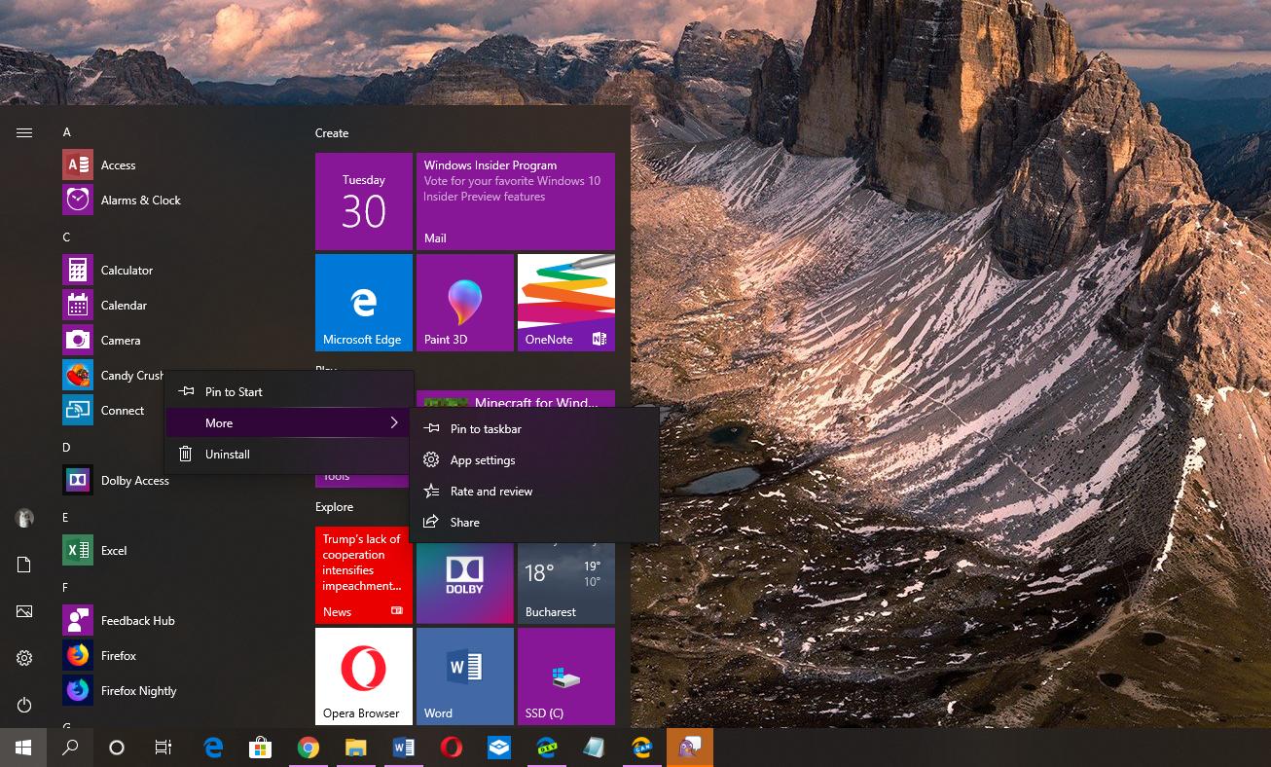This screenshot has height=767, width=1271.
Task: Open Pictures from Start sidebar
Action: click(x=24, y=611)
